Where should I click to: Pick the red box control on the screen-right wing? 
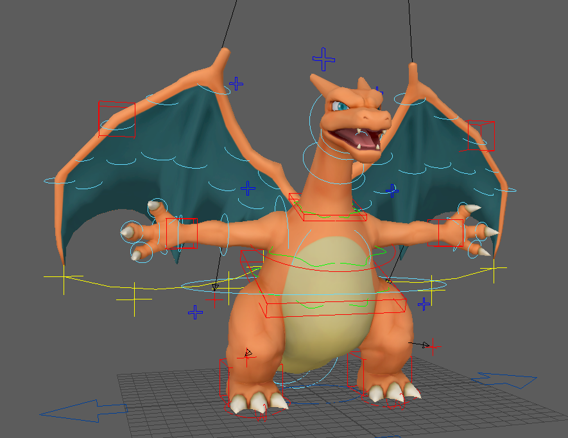pyautogui.click(x=481, y=136)
